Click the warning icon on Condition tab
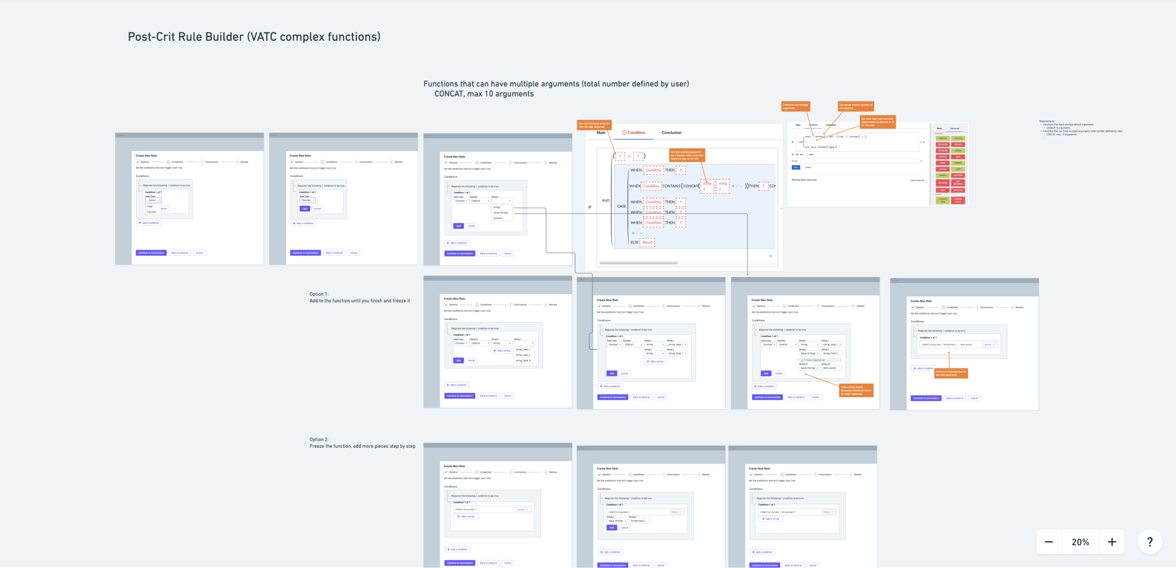Viewport: 1176px width, 568px height. point(624,133)
